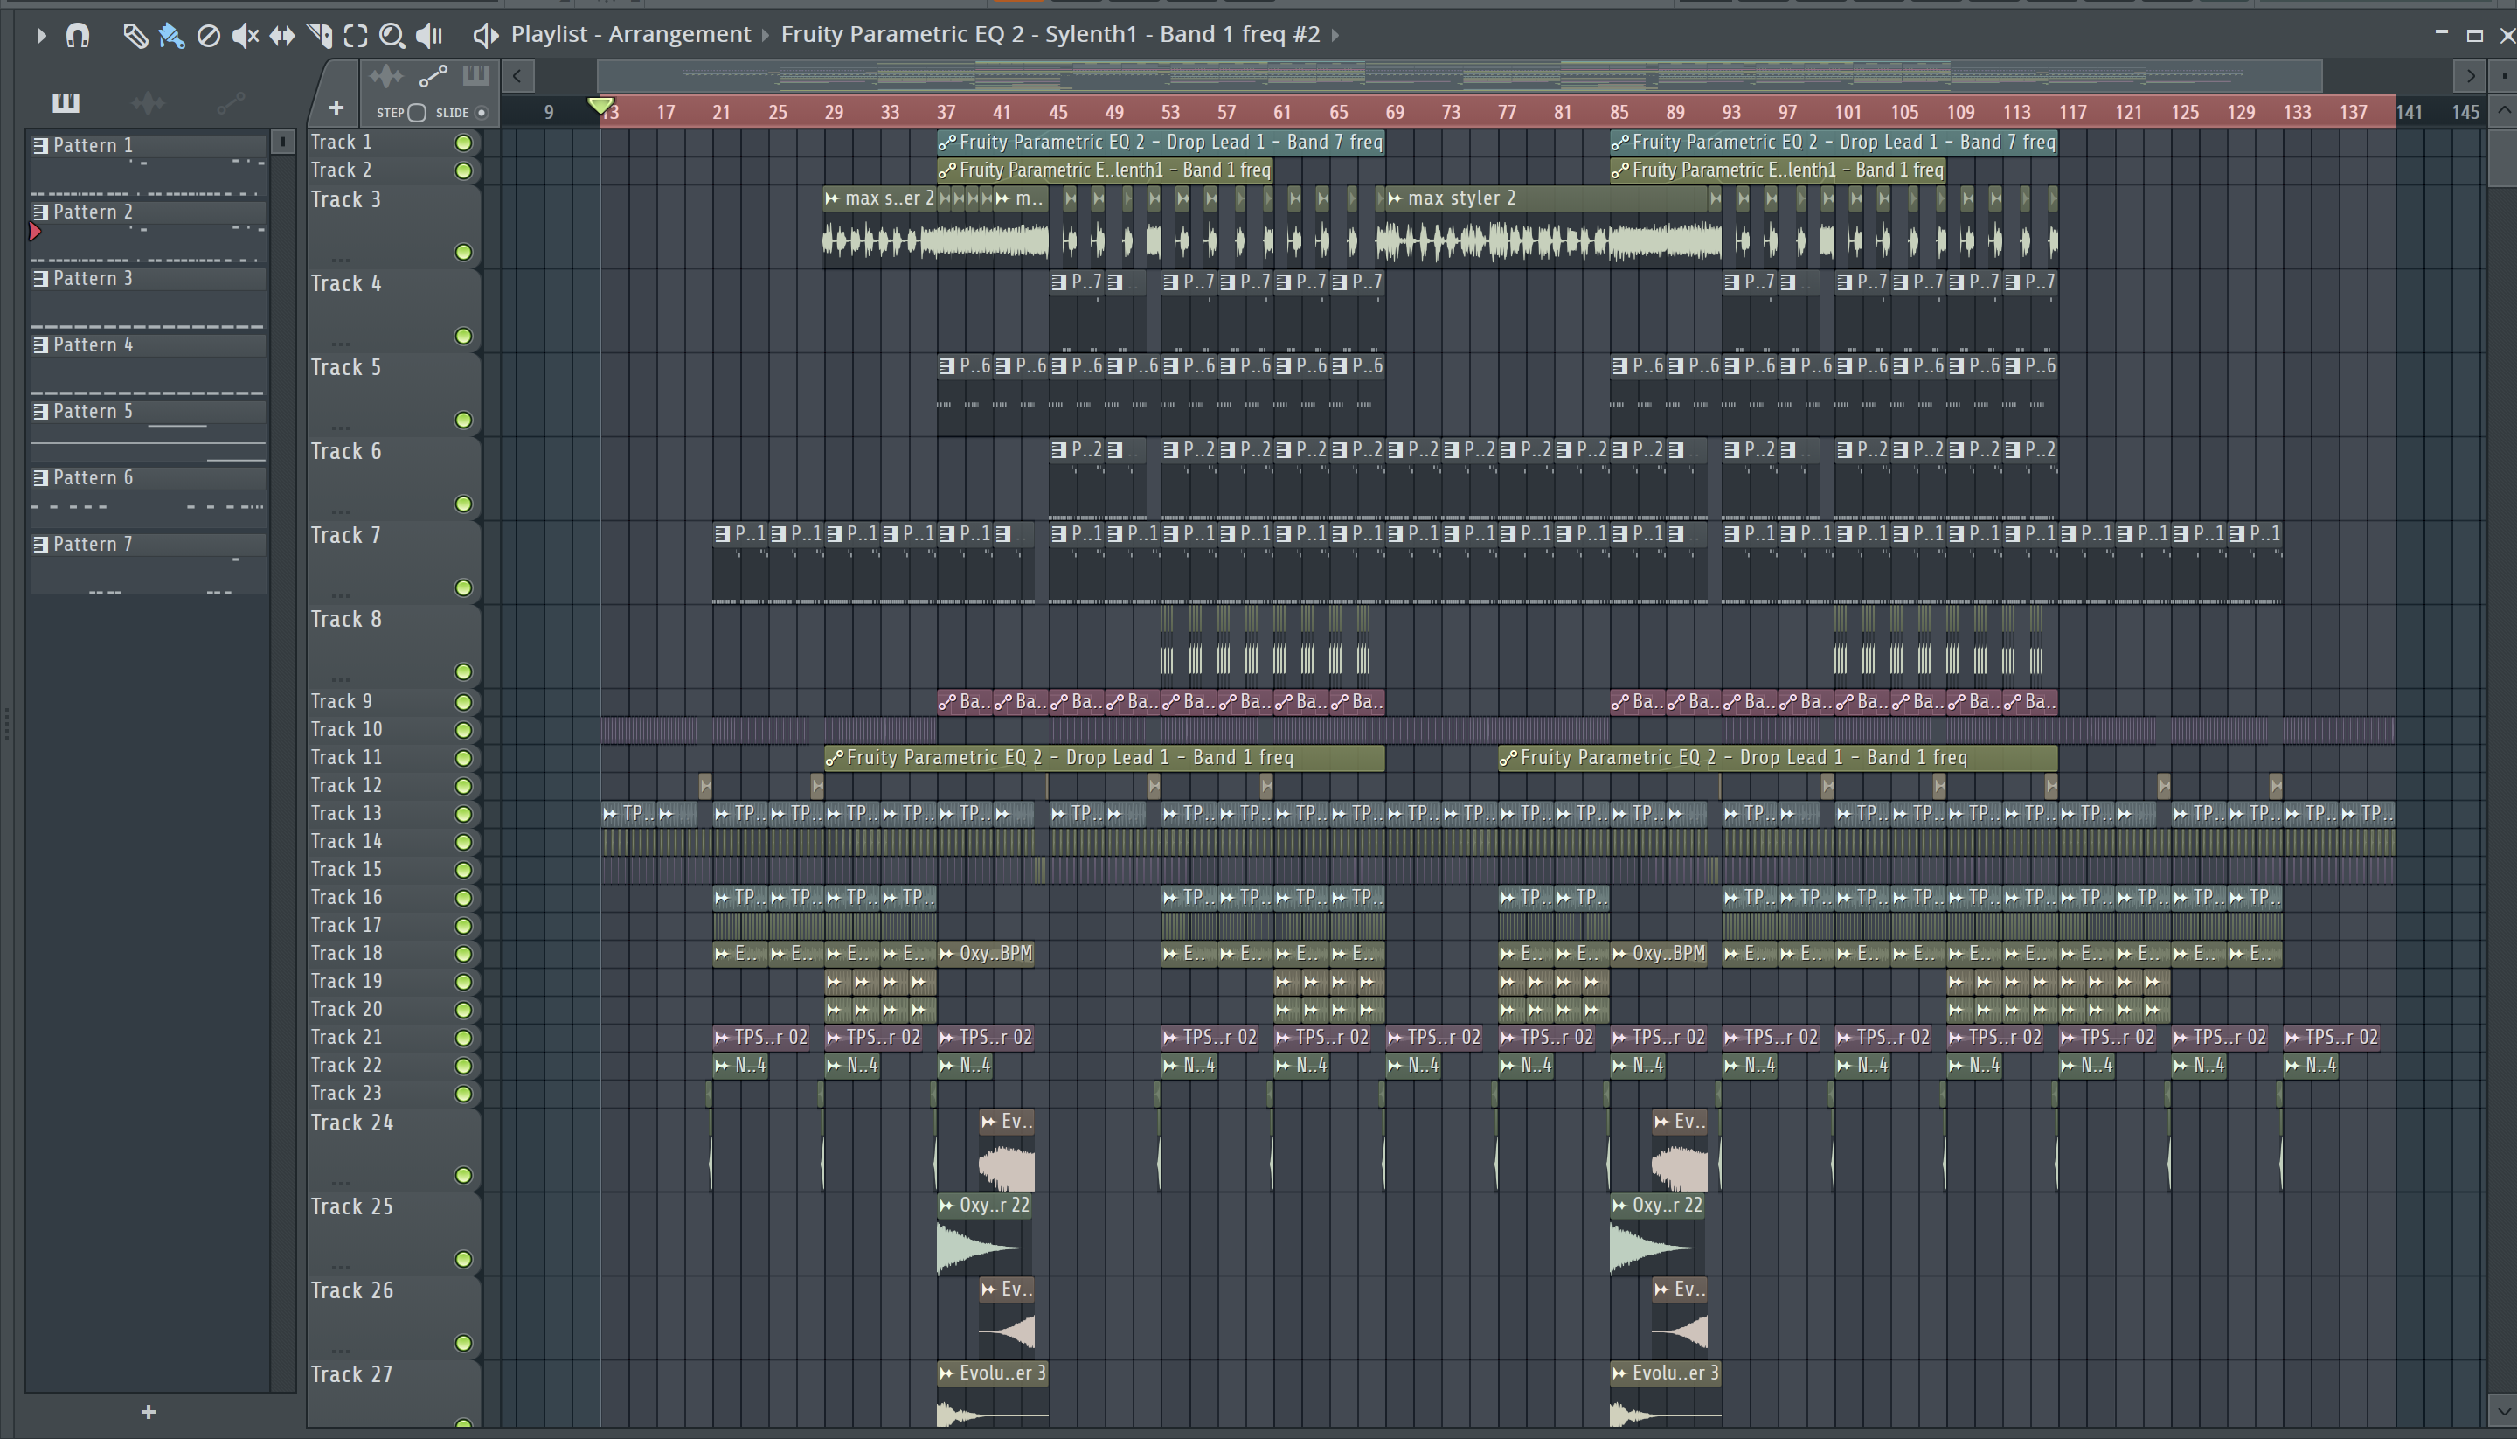This screenshot has height=1439, width=2517.
Task: Mute Track 25 via its green light
Action: 462,1259
